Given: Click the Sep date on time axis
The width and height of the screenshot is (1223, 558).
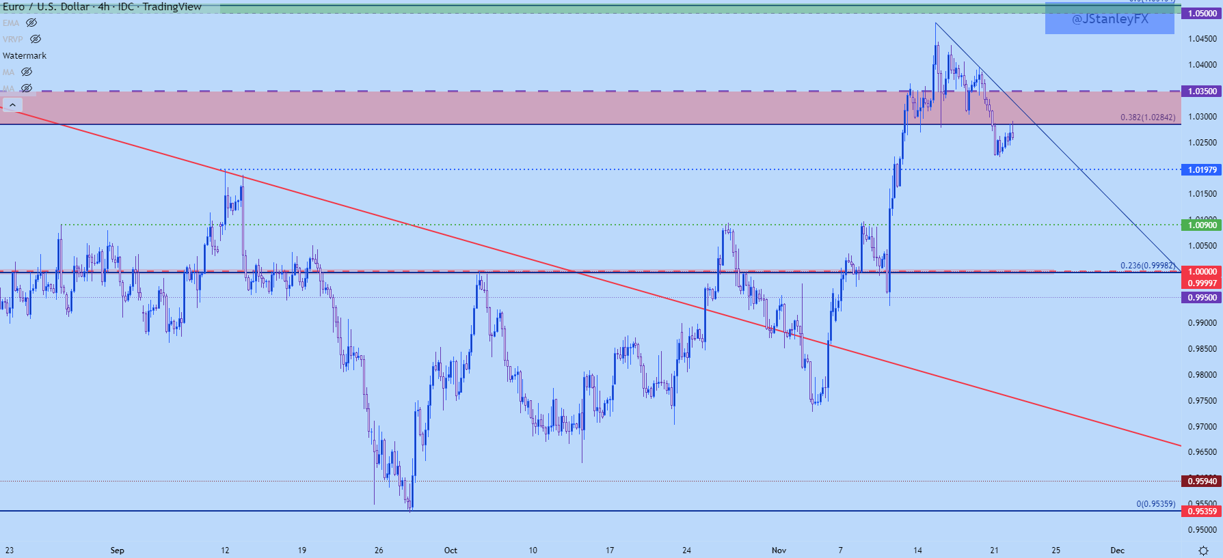Looking at the screenshot, I should [x=117, y=550].
